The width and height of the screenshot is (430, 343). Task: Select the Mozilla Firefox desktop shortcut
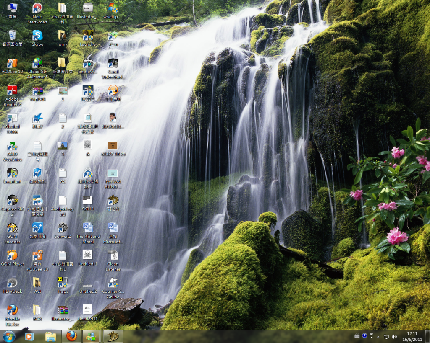pos(12,310)
